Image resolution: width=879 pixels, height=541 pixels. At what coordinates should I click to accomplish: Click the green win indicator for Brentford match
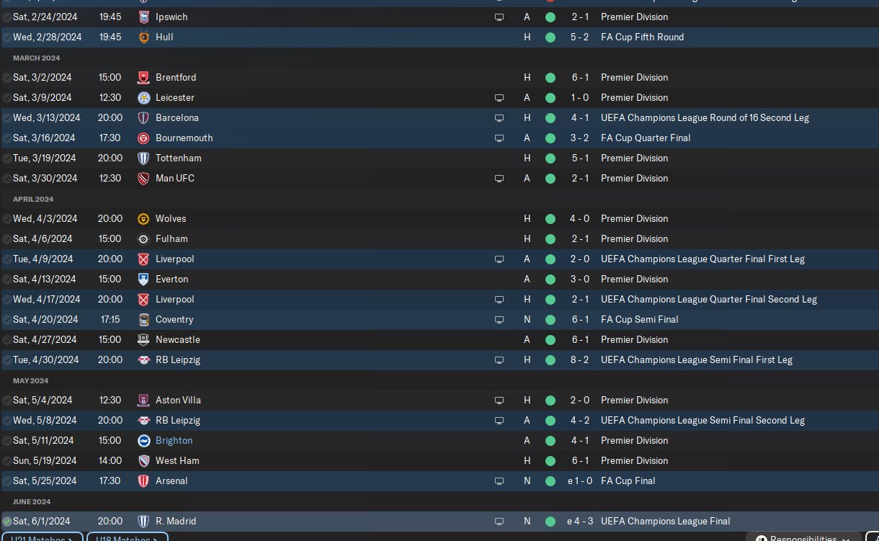[550, 77]
